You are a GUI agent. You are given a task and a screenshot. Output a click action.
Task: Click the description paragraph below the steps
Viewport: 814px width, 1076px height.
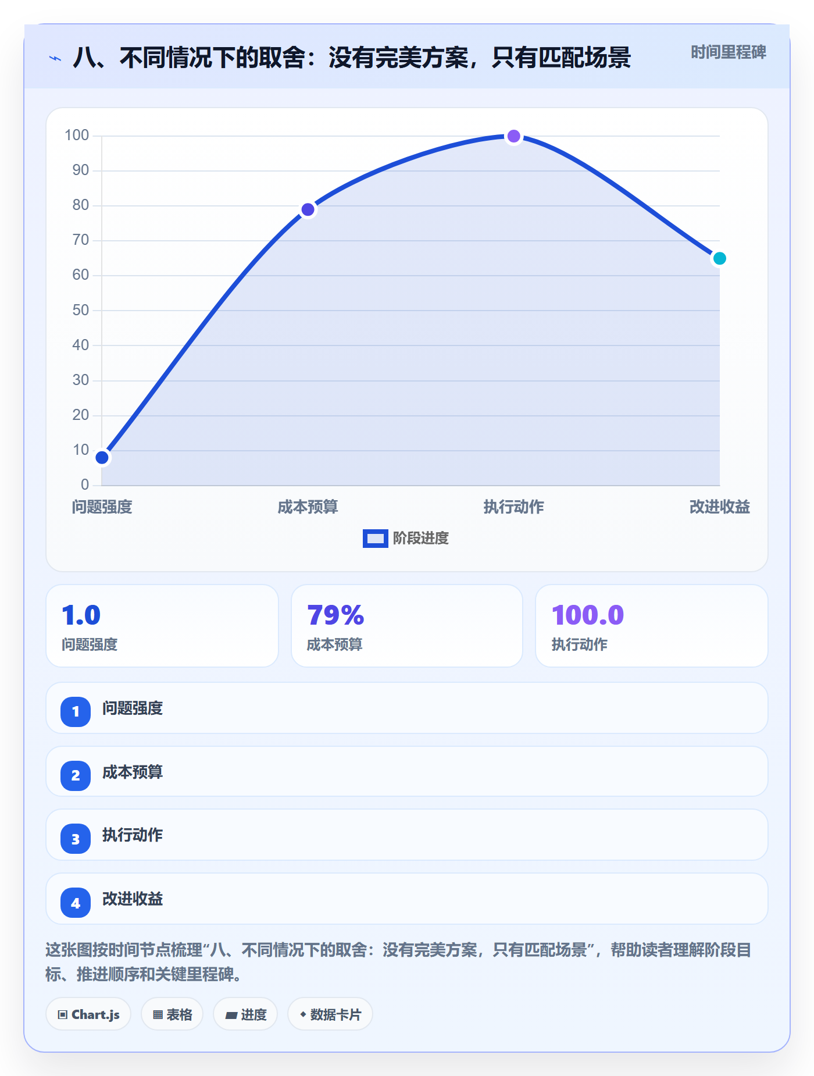[399, 962]
